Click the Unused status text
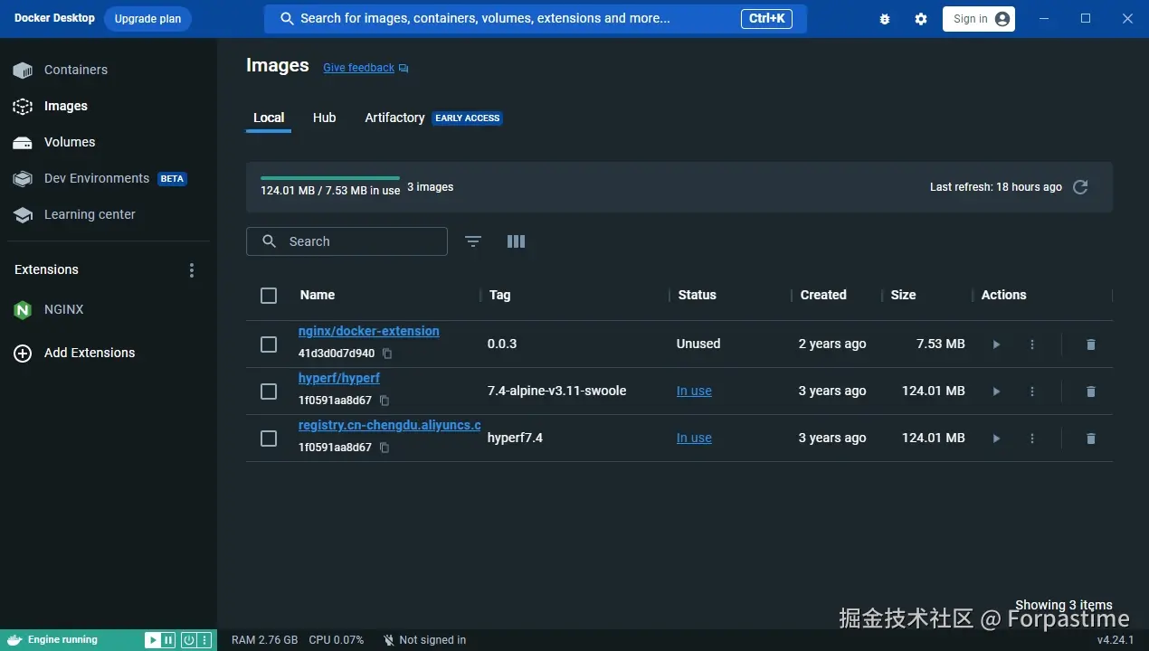Screen dimensions: 1149x651 (698, 344)
